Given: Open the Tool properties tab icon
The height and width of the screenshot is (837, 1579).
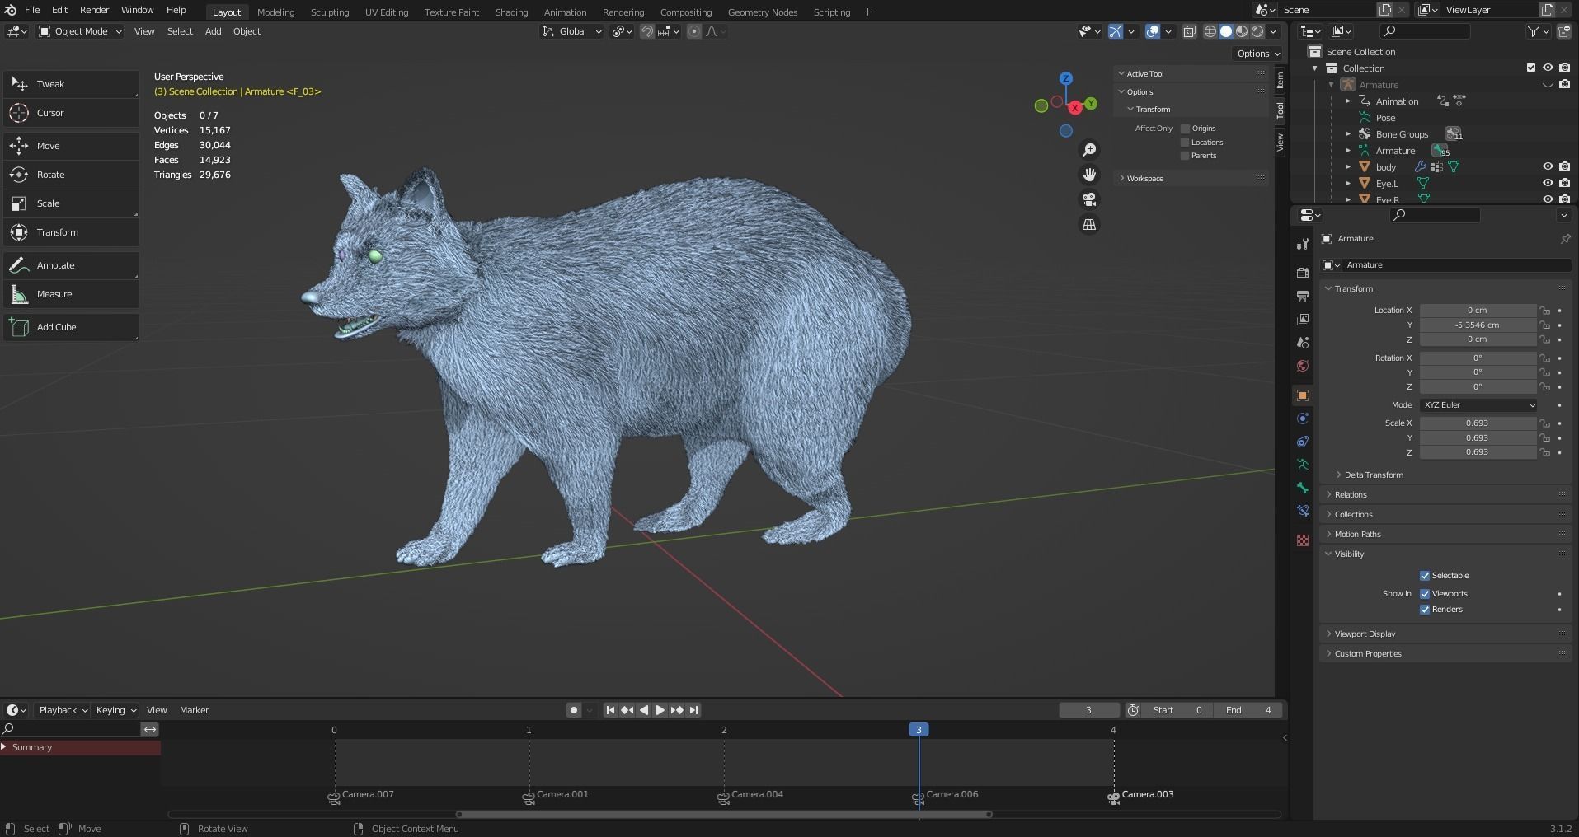Looking at the screenshot, I should coord(1303,244).
